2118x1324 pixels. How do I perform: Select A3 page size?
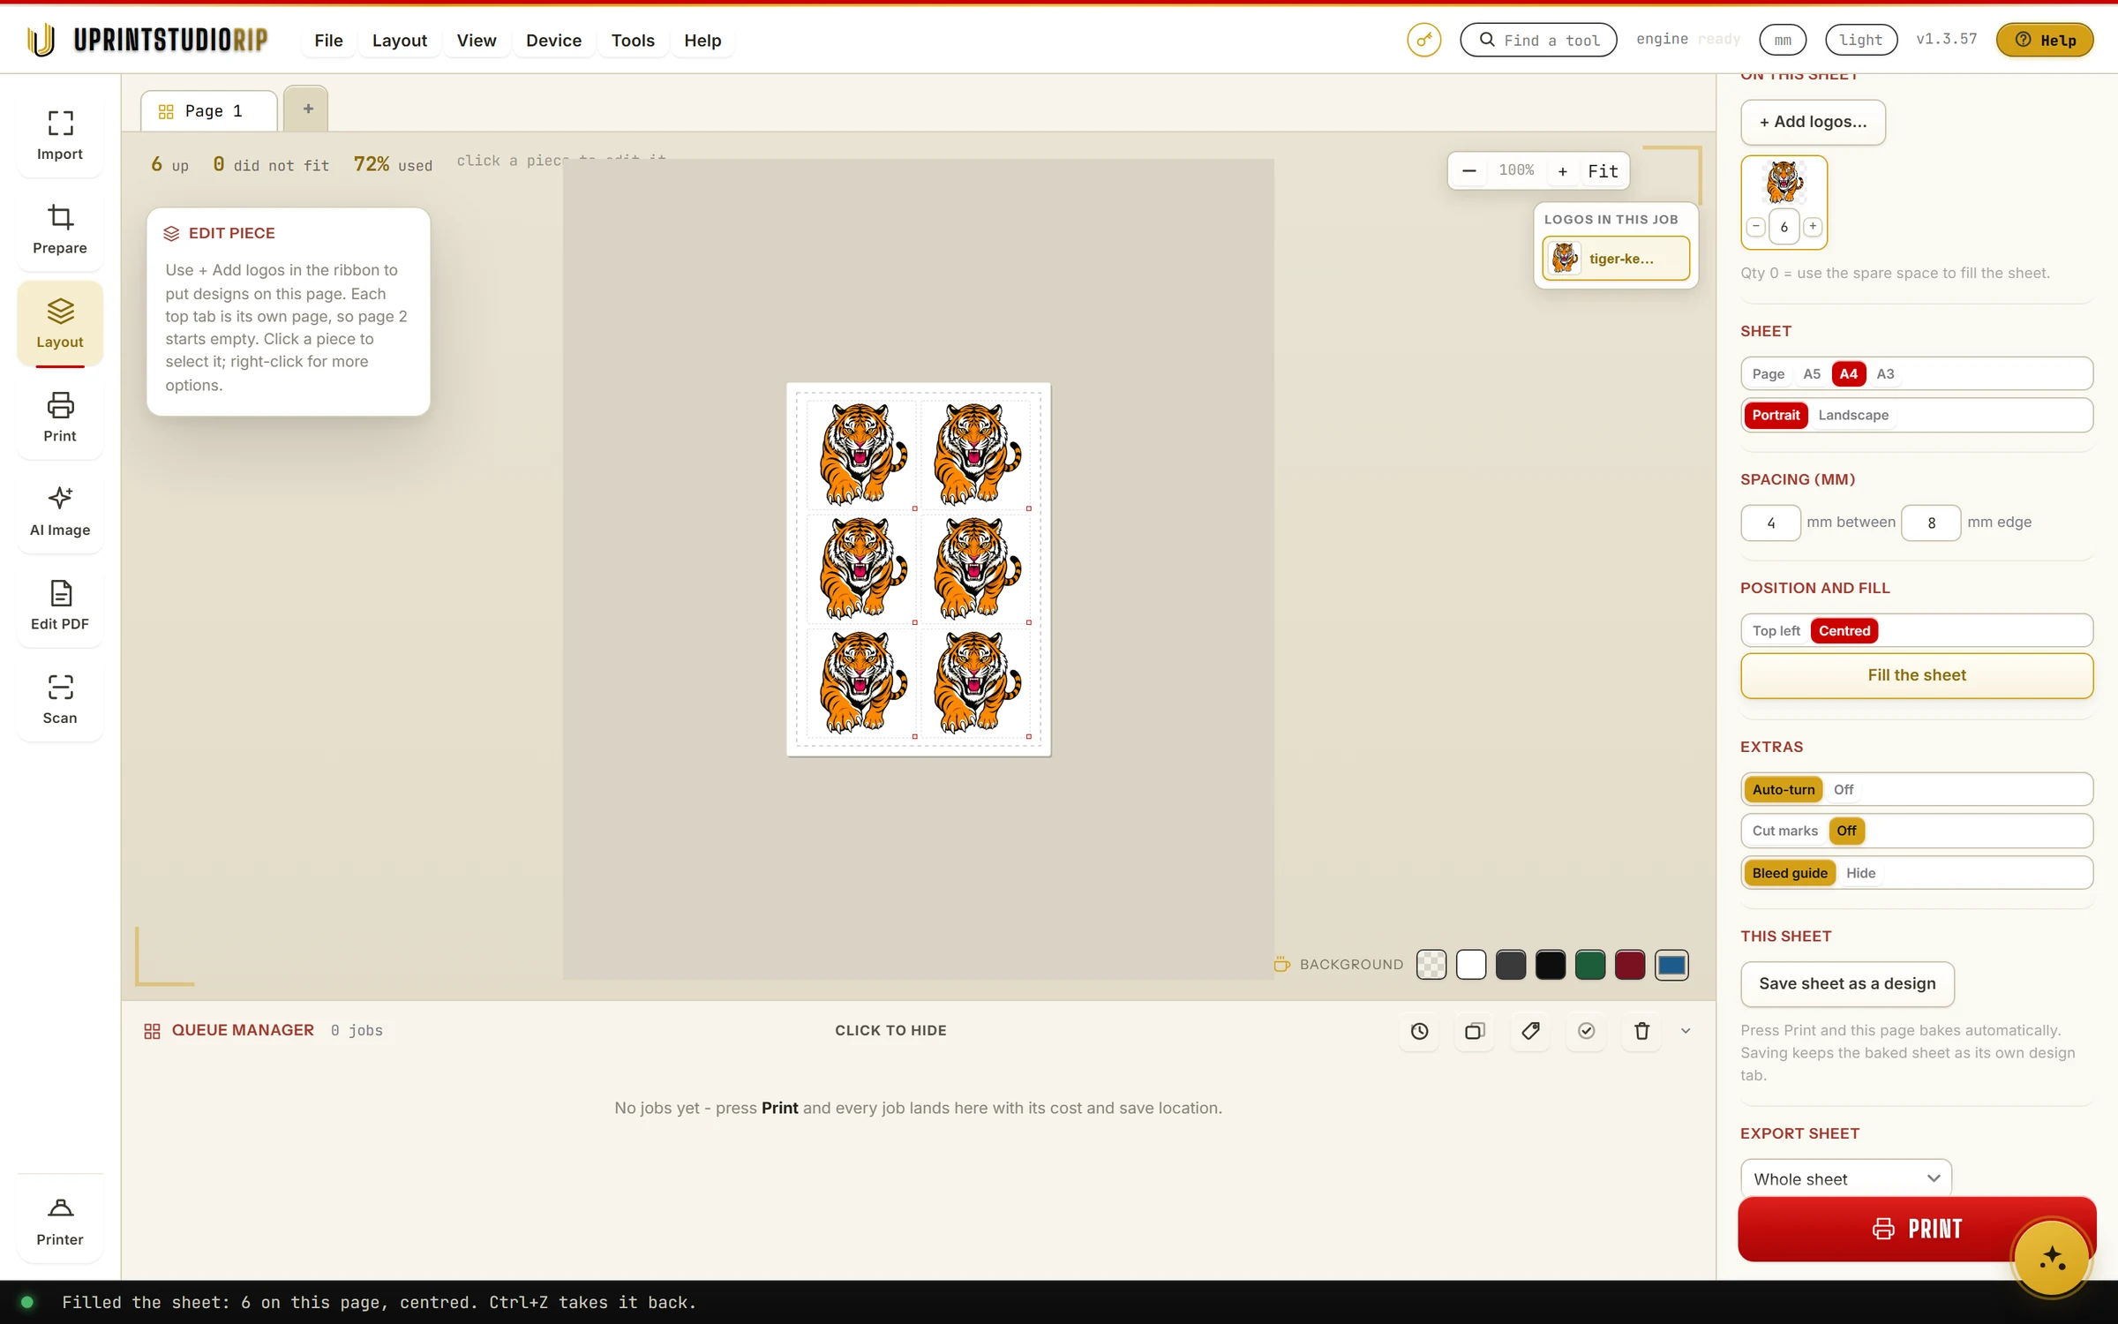click(1885, 374)
